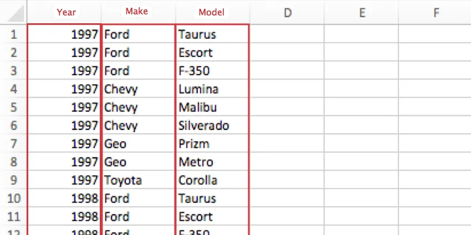
Task: Select the row 5 header
Action: pos(13,107)
